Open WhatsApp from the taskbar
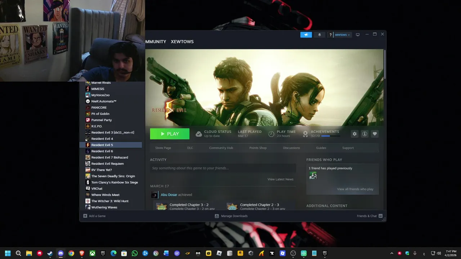The height and width of the screenshot is (259, 461). (135, 253)
